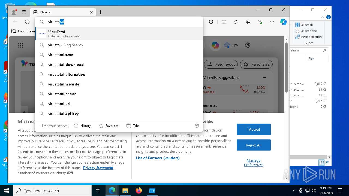Click Invert selection in the Explorer window
Viewport: 349px width, 196px height.
pyautogui.click(x=308, y=37)
